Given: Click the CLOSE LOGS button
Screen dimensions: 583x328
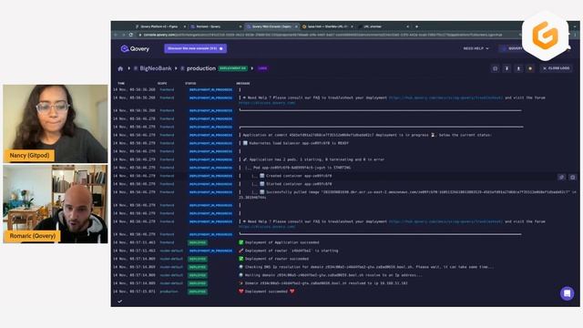Looking at the screenshot, I should pyautogui.click(x=557, y=68).
